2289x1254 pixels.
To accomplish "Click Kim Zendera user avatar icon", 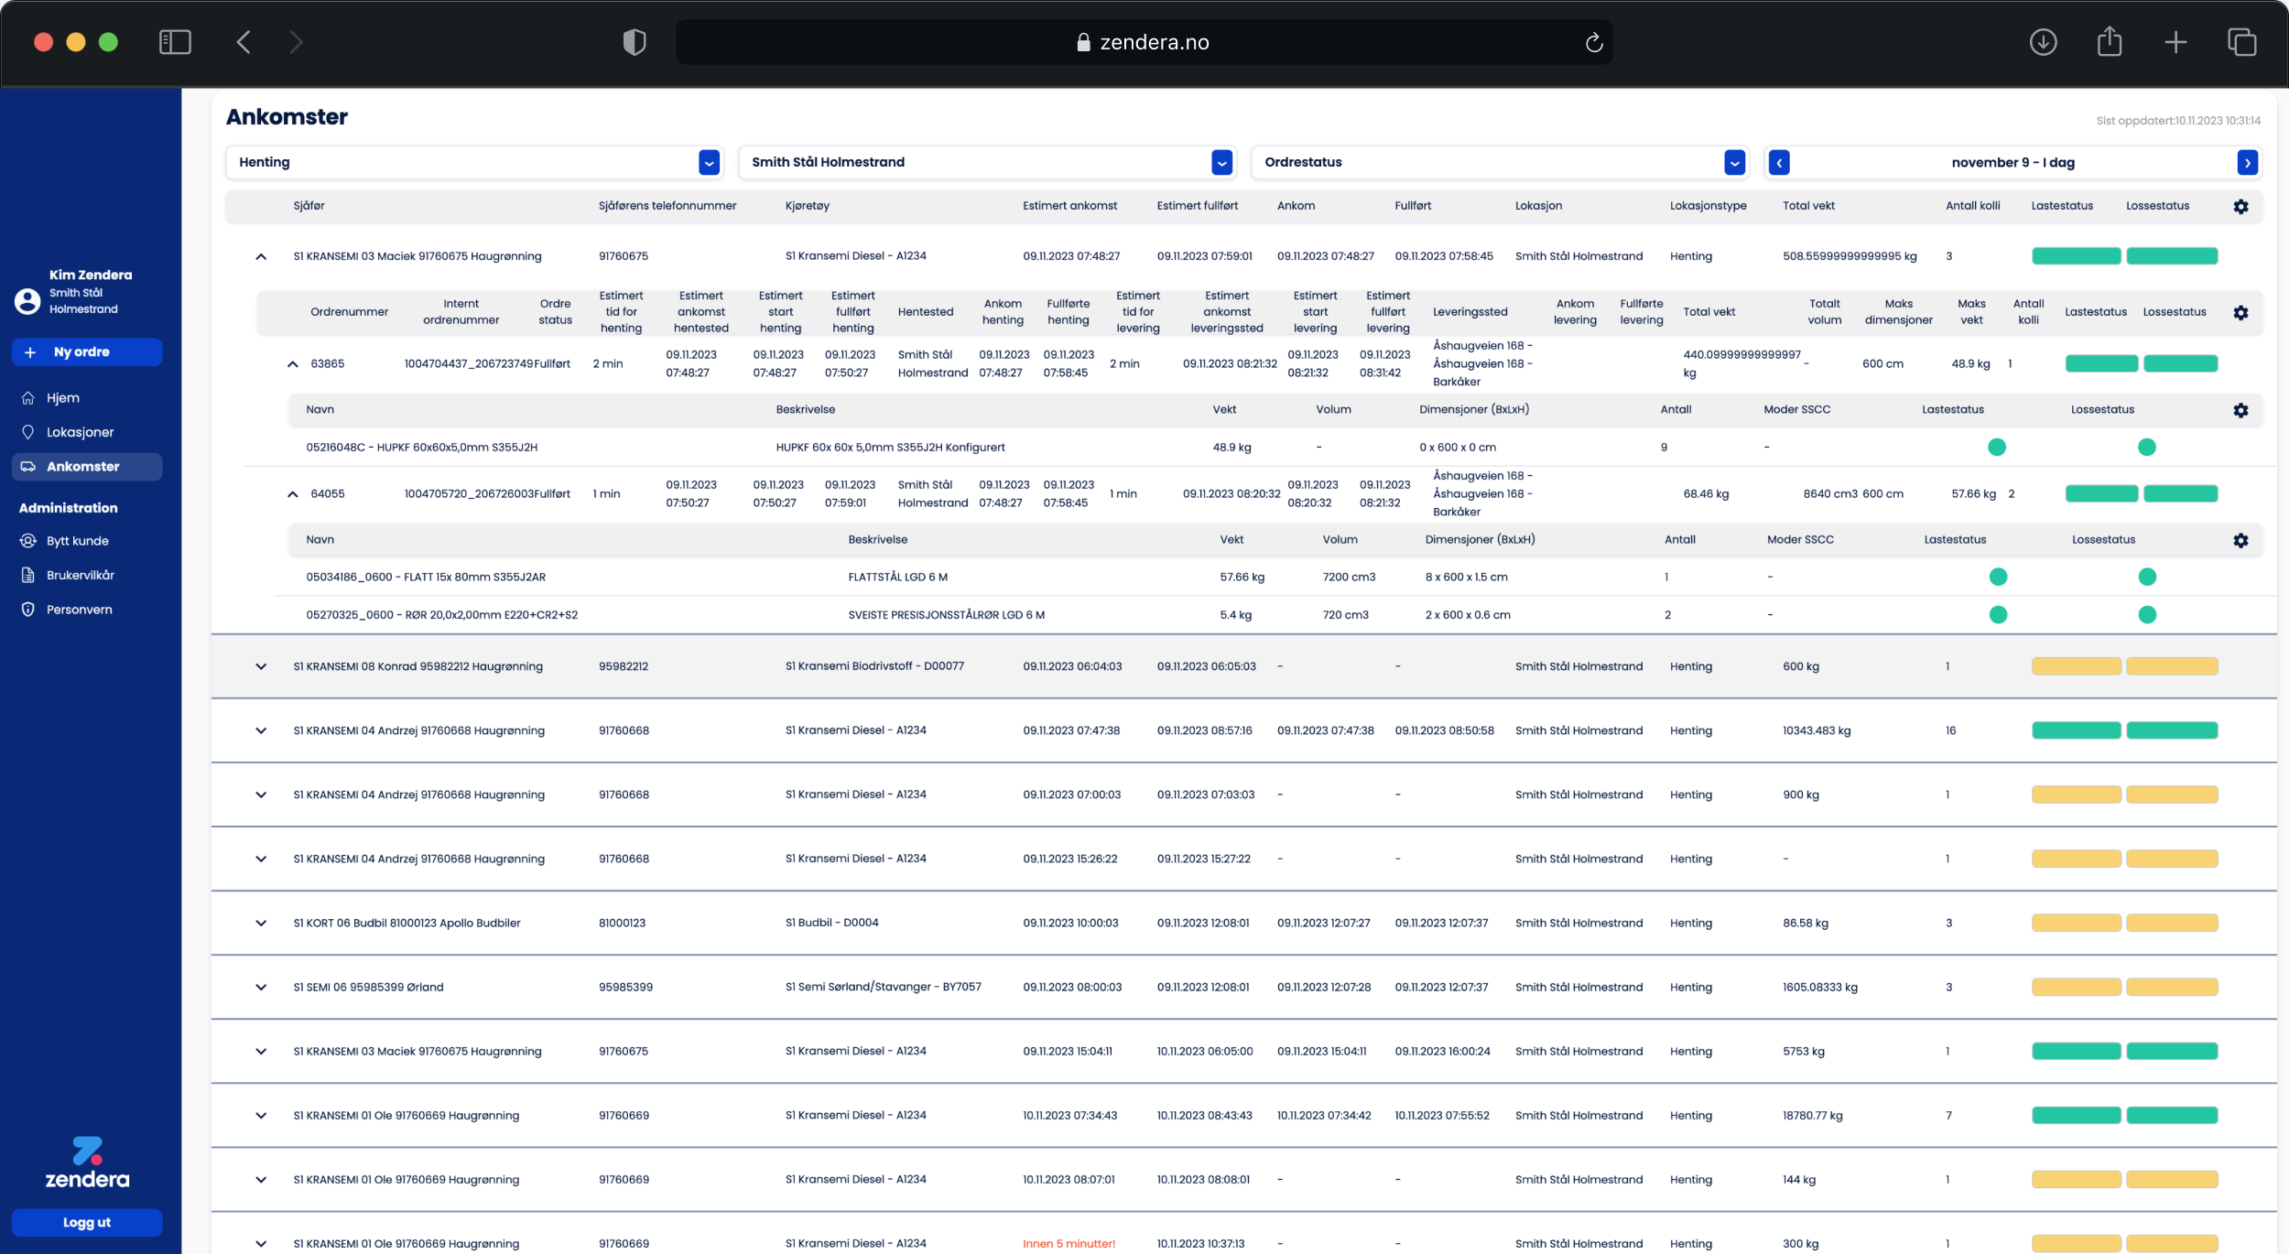I will click(27, 301).
